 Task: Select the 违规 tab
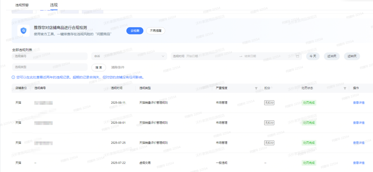tap(54, 5)
